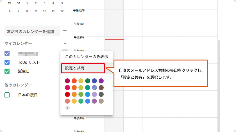Select date 10 in the mini calendar
This screenshot has width=236, height=132.
click(45, 11)
